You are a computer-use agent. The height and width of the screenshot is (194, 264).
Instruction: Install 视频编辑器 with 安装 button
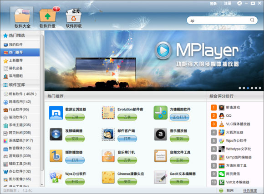point(75,139)
